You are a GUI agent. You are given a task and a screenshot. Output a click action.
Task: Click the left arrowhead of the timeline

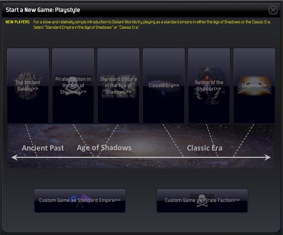click(14, 157)
